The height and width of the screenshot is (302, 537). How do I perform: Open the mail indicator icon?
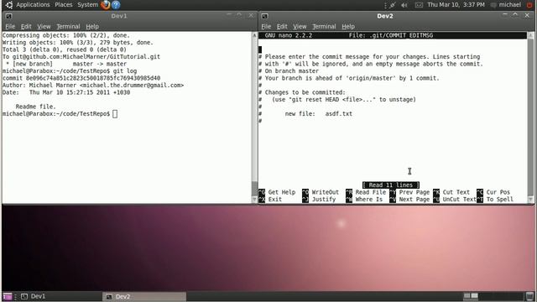(x=419, y=5)
